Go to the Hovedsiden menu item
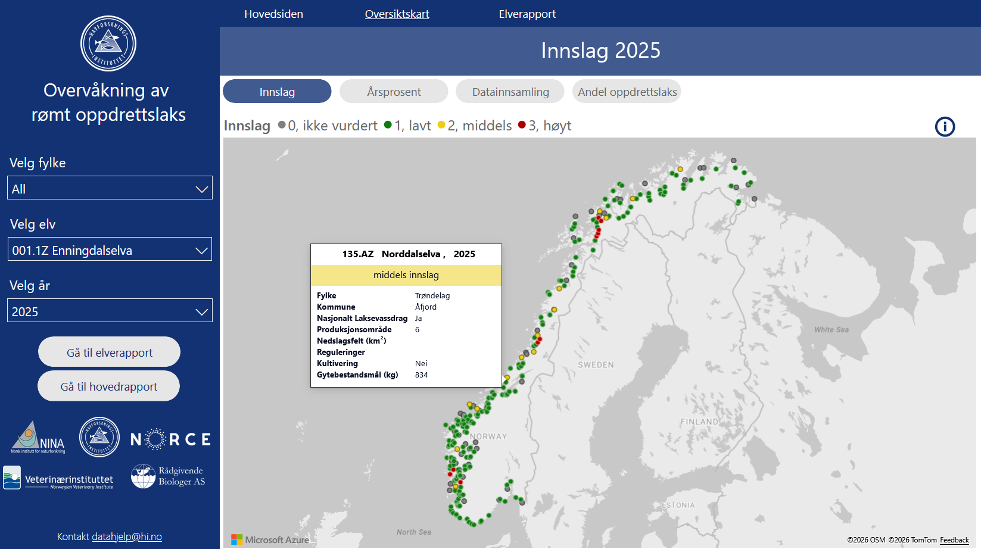Viewport: 981px width, 549px height. click(273, 14)
